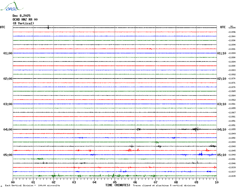Click the UTC label at top right
The height and width of the screenshot is (189, 237).
tap(223, 27)
